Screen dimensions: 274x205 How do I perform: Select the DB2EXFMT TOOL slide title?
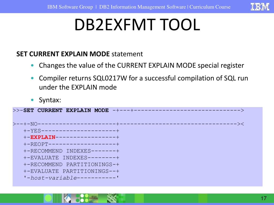coord(137,25)
